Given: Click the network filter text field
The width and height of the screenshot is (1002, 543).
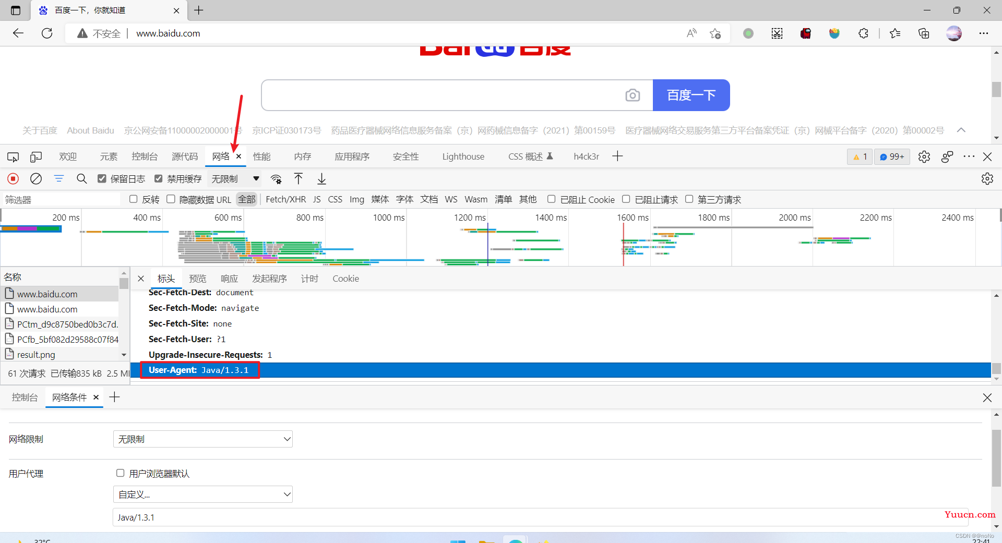Looking at the screenshot, I should [x=61, y=200].
